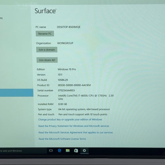This screenshot has height=165, width=165.
Task: Click the 64-bit operating system text
Action: pyautogui.click(x=84, y=109)
